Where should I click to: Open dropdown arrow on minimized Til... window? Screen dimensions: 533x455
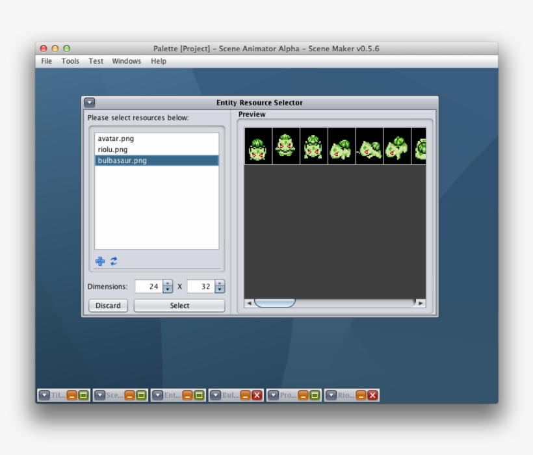[x=44, y=395]
